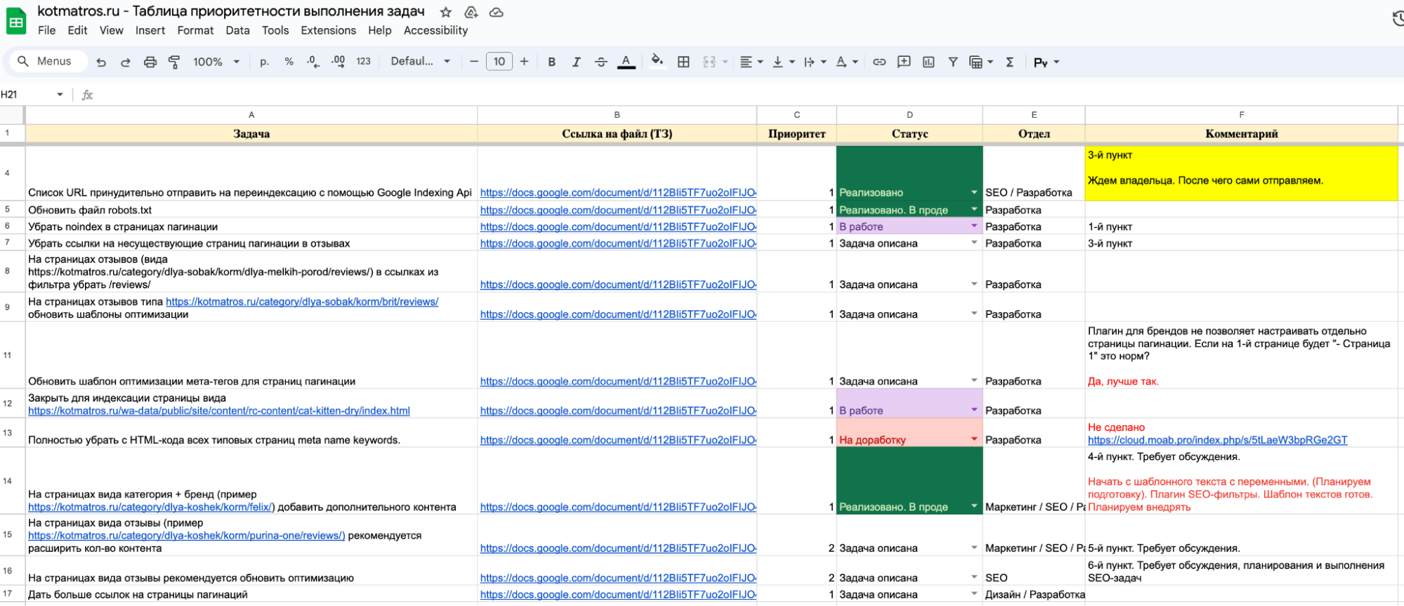
Task: Open the Format menu
Action: (195, 30)
